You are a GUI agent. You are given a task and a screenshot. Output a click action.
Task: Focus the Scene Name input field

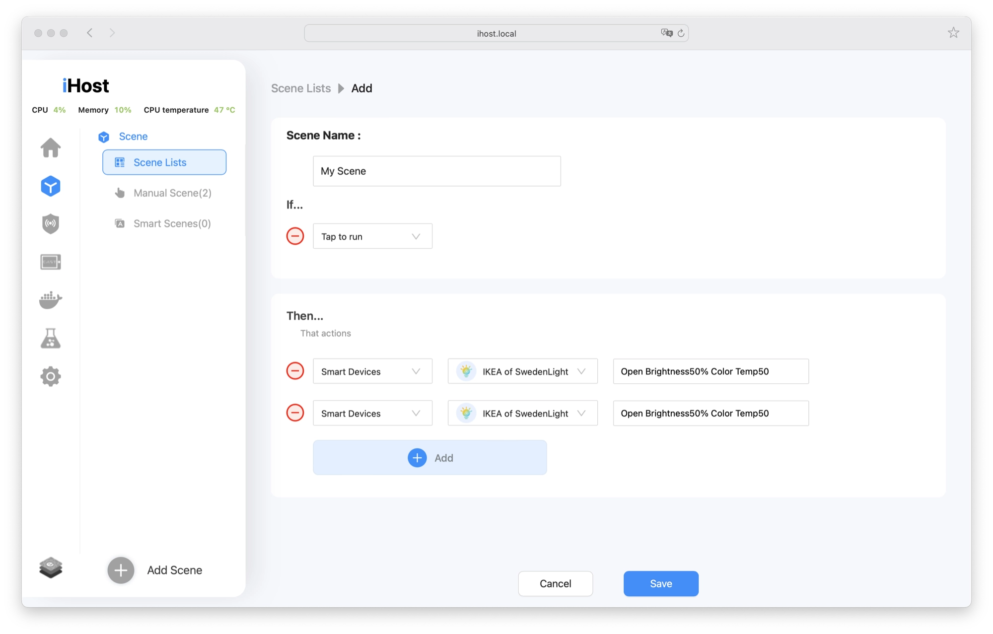pos(436,171)
